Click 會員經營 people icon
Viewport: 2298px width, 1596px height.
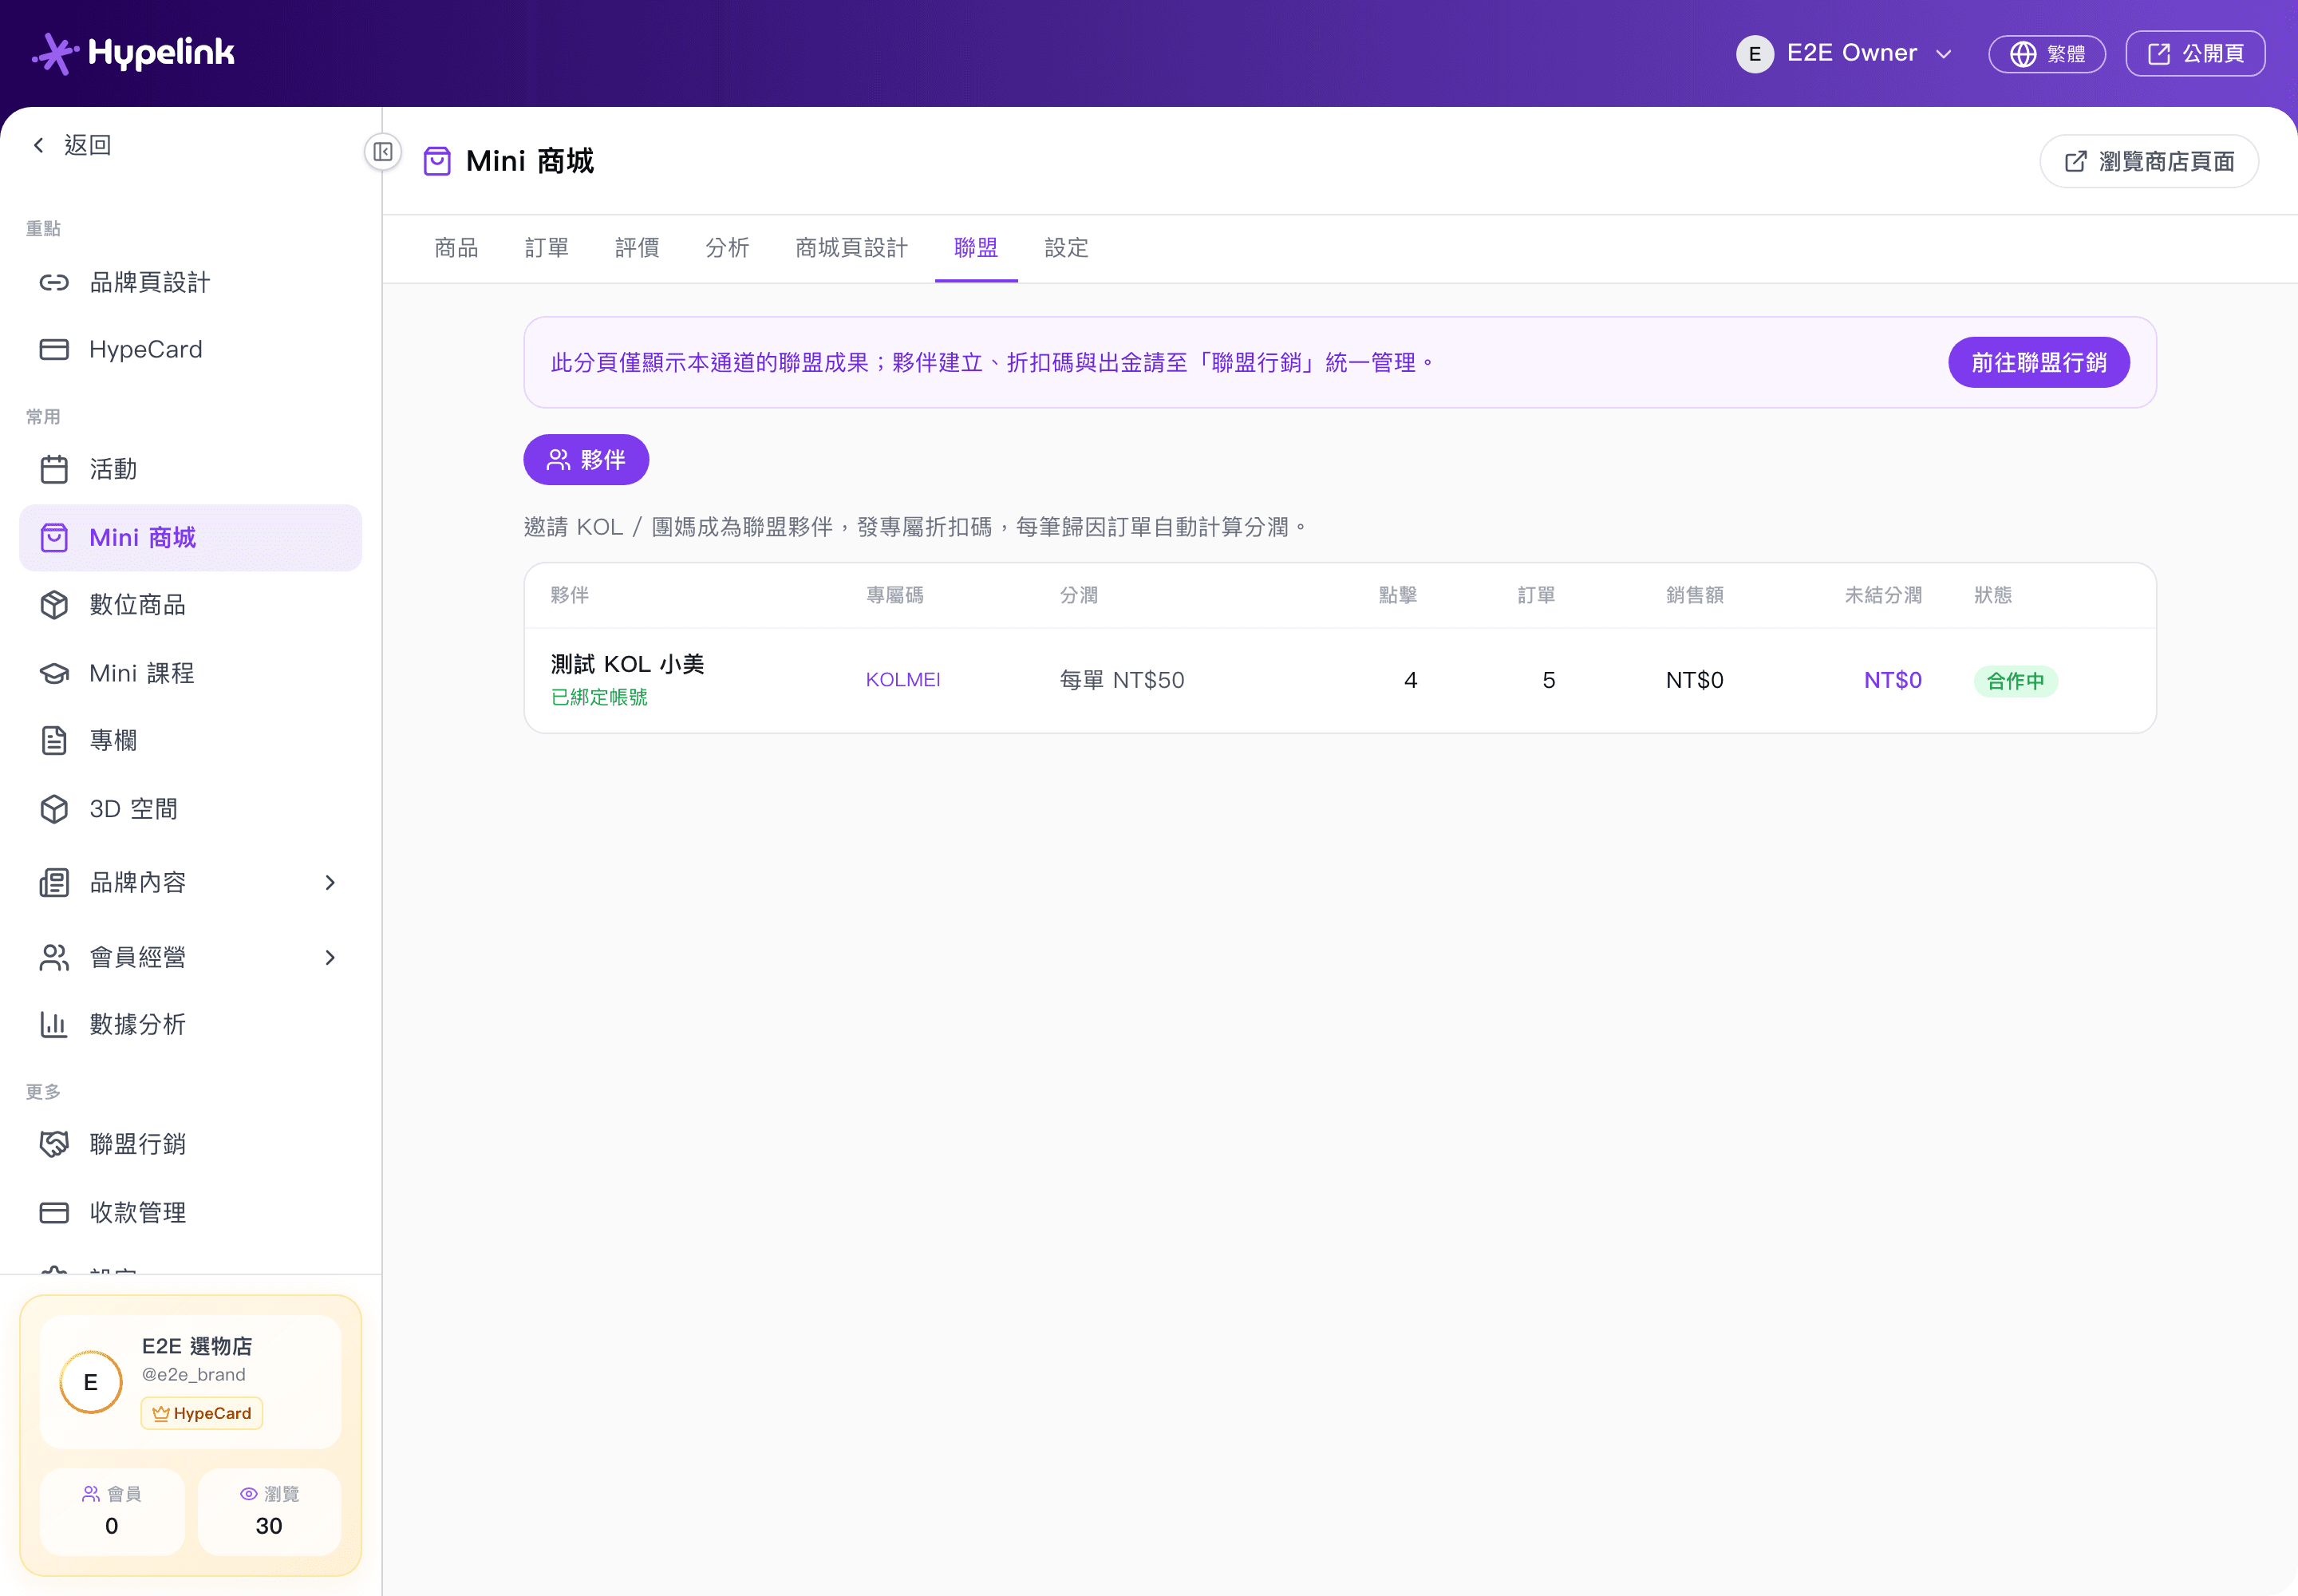[x=54, y=958]
